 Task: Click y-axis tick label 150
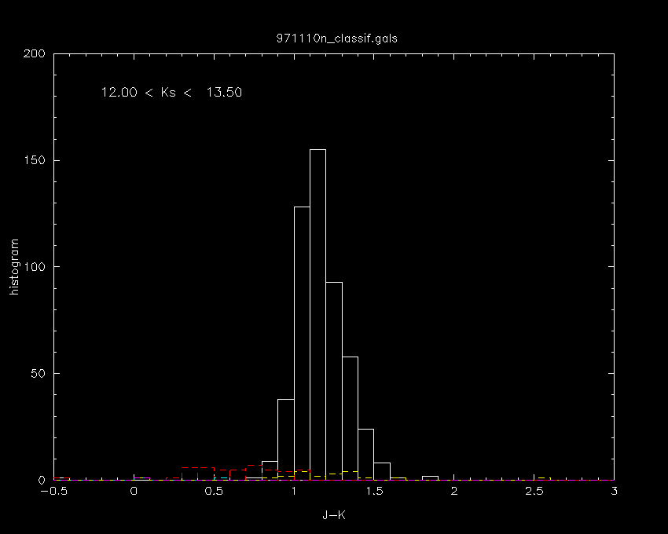36,160
